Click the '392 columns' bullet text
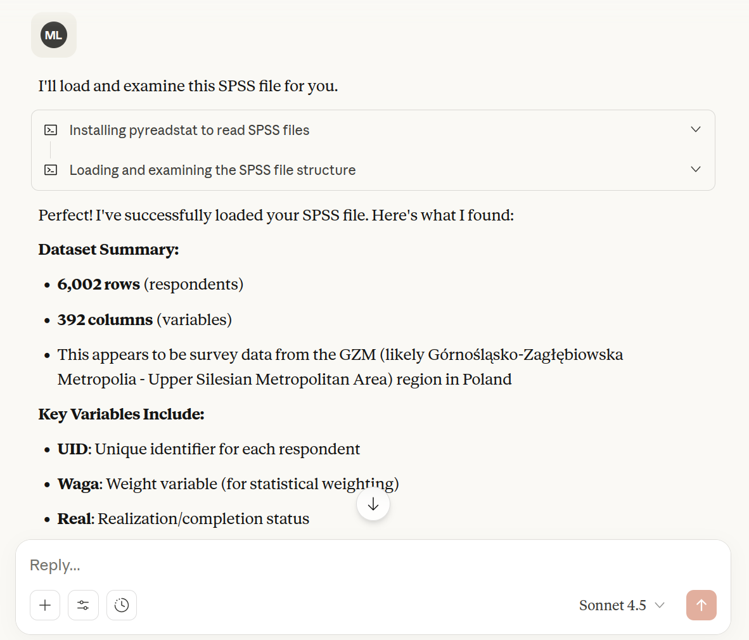 point(105,320)
